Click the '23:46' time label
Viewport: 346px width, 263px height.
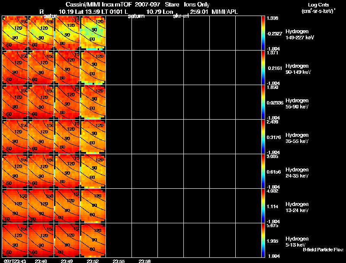pyautogui.click(x=41, y=261)
